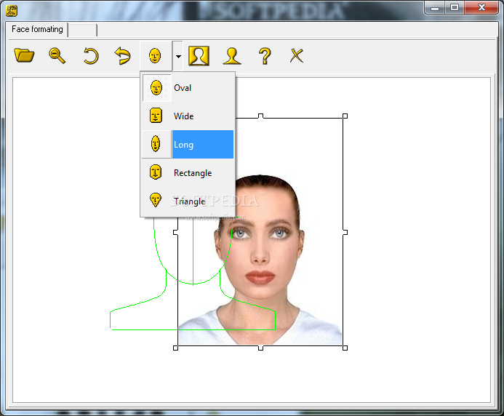Click the top-right photo resize handle
The width and height of the screenshot is (504, 416).
coord(345,116)
